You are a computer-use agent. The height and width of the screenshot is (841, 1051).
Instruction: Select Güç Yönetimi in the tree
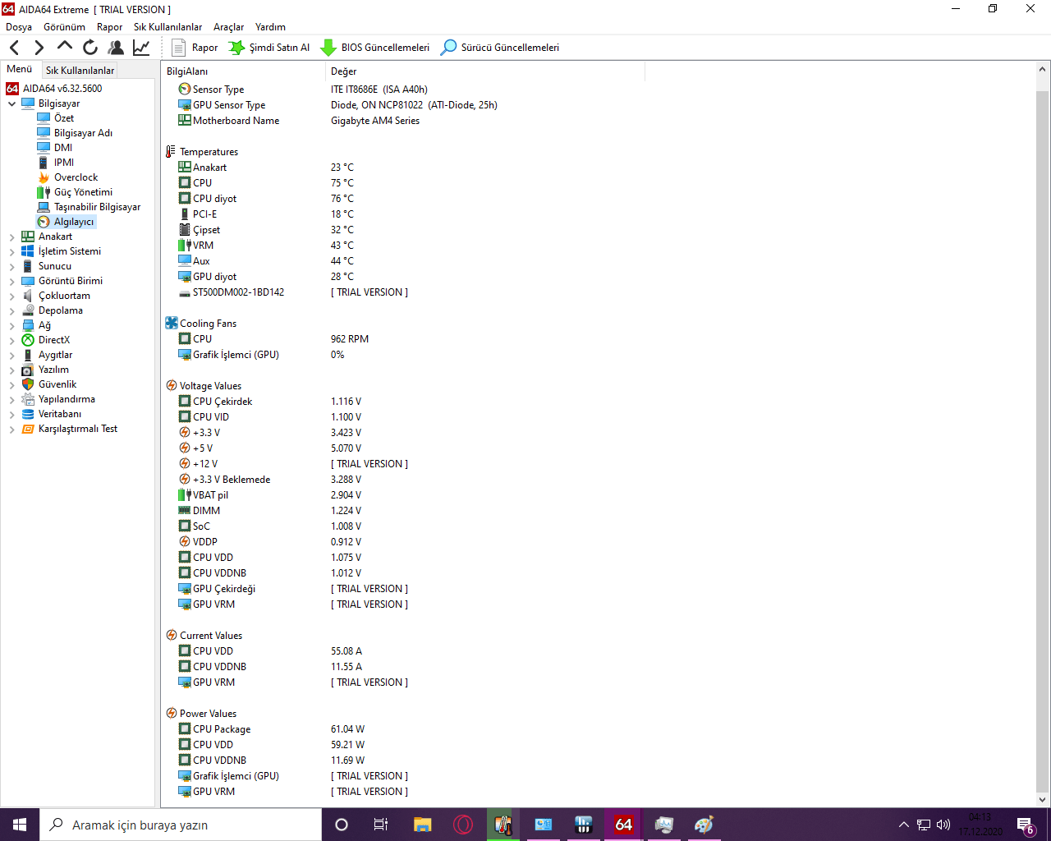(x=83, y=192)
